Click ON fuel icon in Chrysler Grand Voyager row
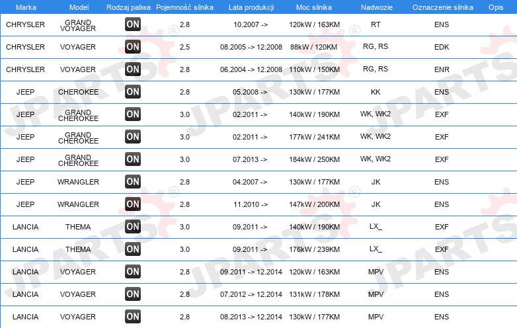The image size is (517, 328). [x=133, y=24]
